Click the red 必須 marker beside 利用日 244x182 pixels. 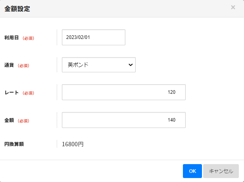point(28,38)
